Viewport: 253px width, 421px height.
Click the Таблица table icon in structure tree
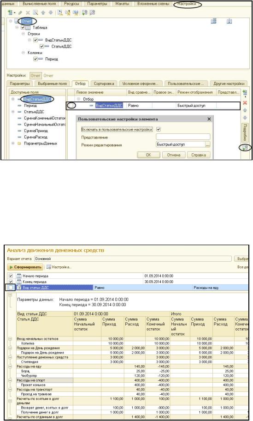tap(28, 27)
